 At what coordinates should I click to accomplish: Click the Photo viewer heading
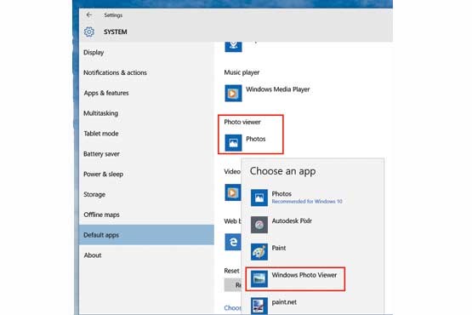coord(242,122)
